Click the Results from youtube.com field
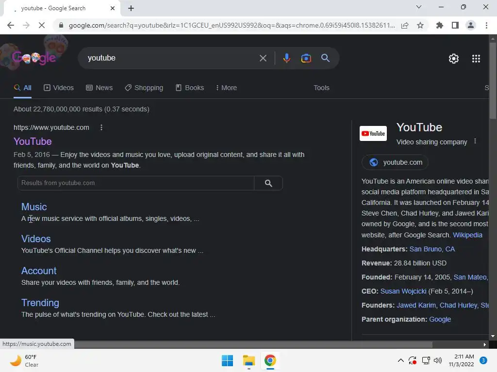This screenshot has width=497, height=372. pos(136,183)
